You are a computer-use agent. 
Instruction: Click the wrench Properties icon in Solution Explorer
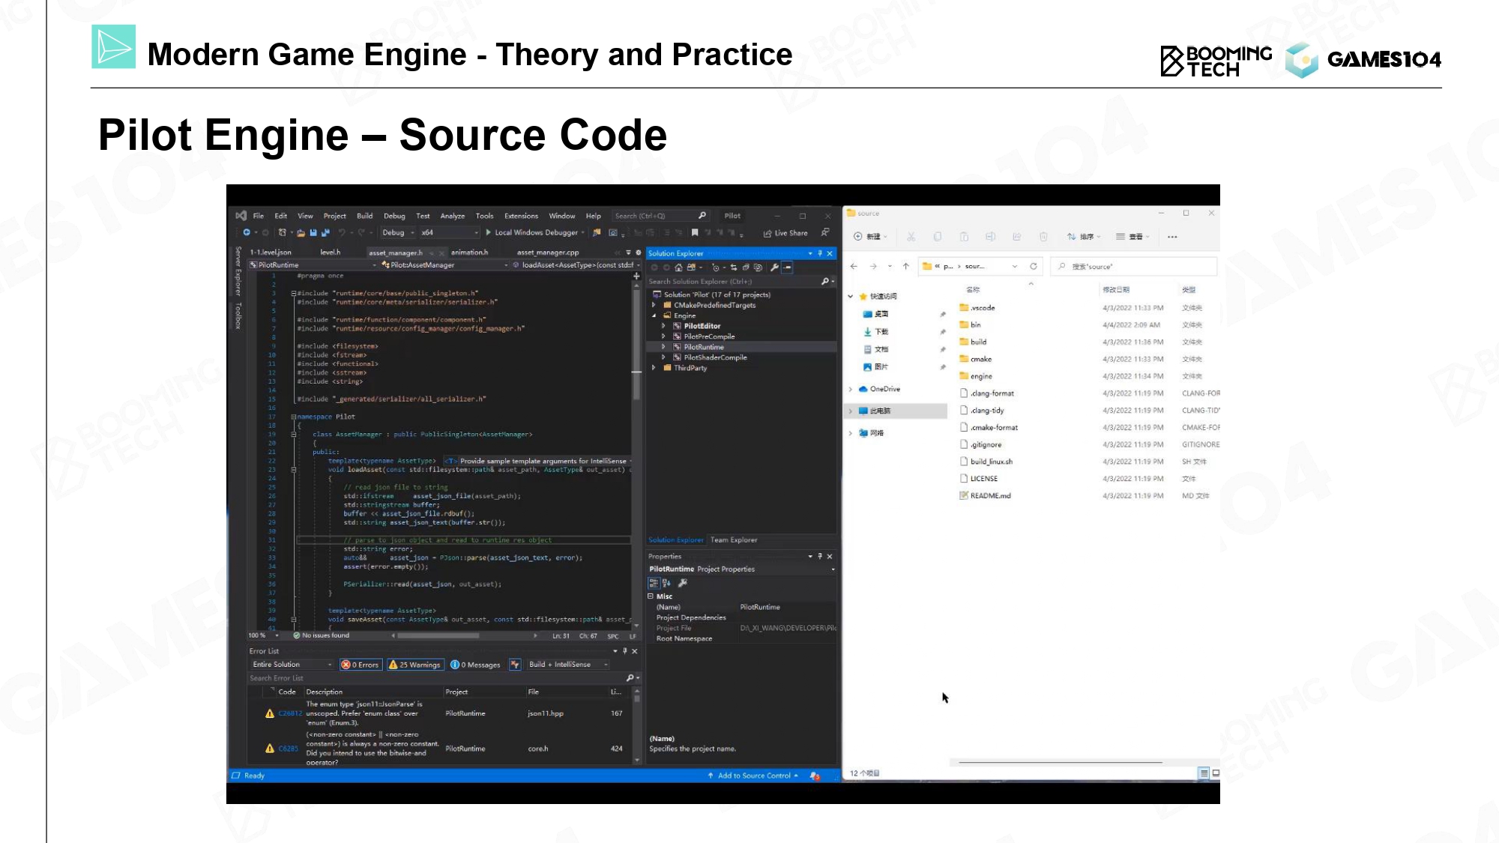(774, 268)
